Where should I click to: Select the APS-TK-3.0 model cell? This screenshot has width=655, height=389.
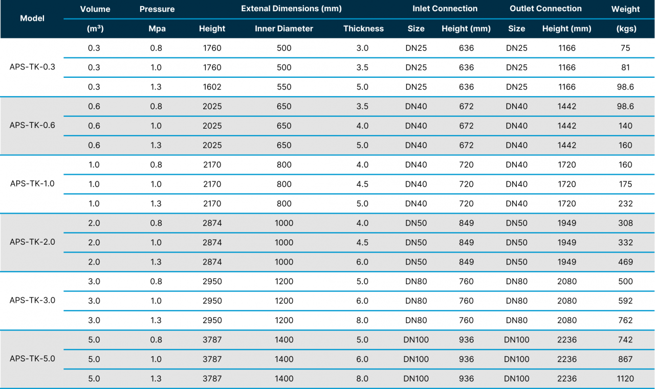click(32, 300)
